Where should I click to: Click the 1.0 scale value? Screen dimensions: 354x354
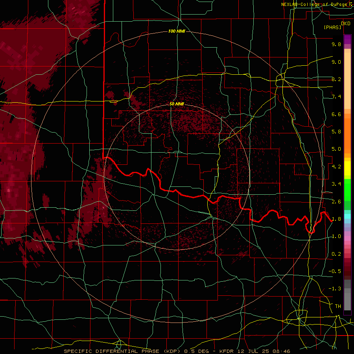pos(336,237)
